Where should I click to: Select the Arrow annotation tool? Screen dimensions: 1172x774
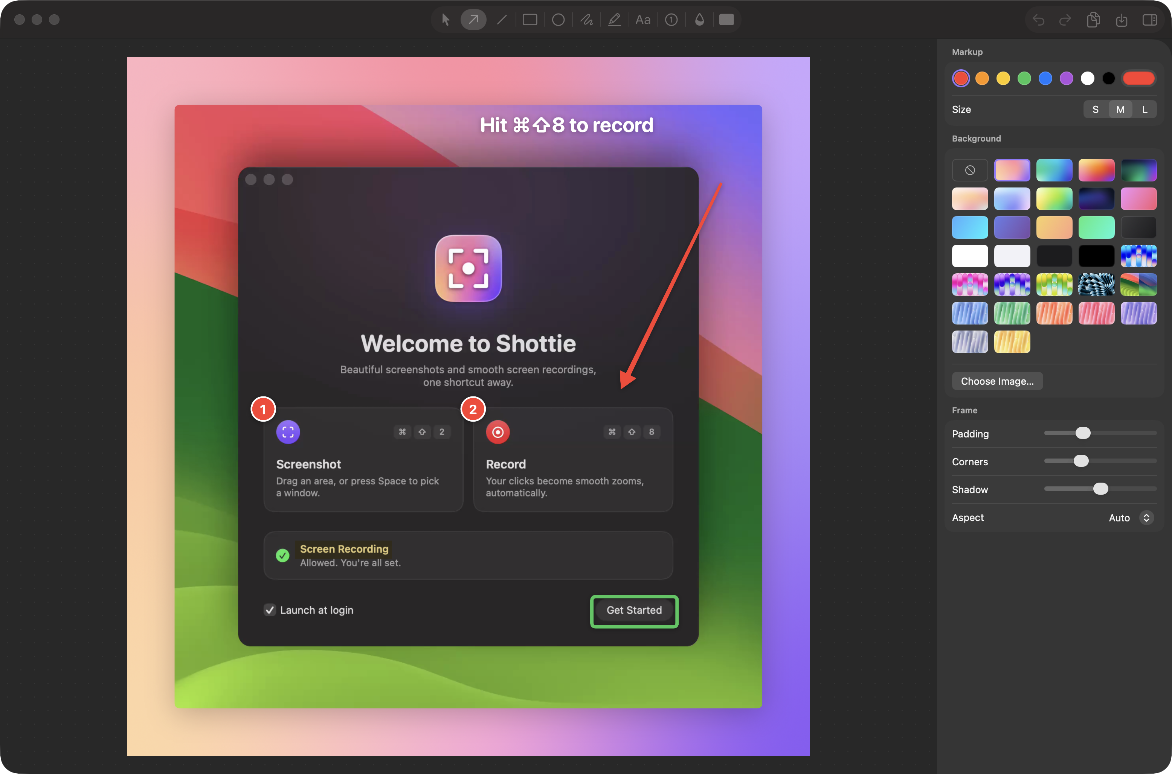pyautogui.click(x=473, y=20)
